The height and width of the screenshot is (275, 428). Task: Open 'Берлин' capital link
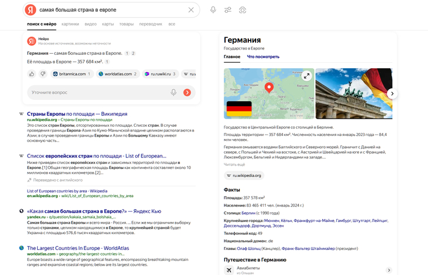(248, 213)
